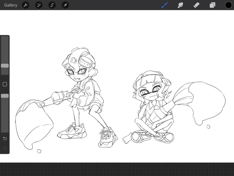The width and height of the screenshot is (234, 176).
Task: Tap the square modify button in sidebar
Action: (x=5, y=84)
